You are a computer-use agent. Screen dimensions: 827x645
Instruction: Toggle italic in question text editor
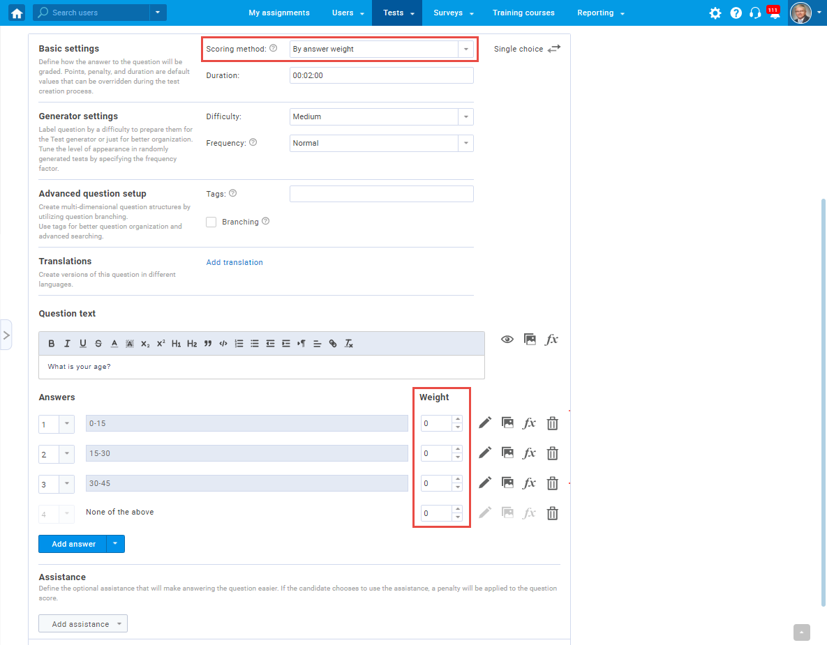pyautogui.click(x=67, y=344)
